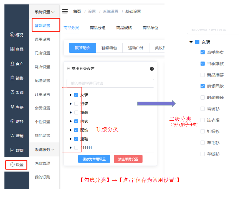This screenshot has height=200, width=248.
Task: Open 基础设置 in the submenu
Action: [42, 26]
